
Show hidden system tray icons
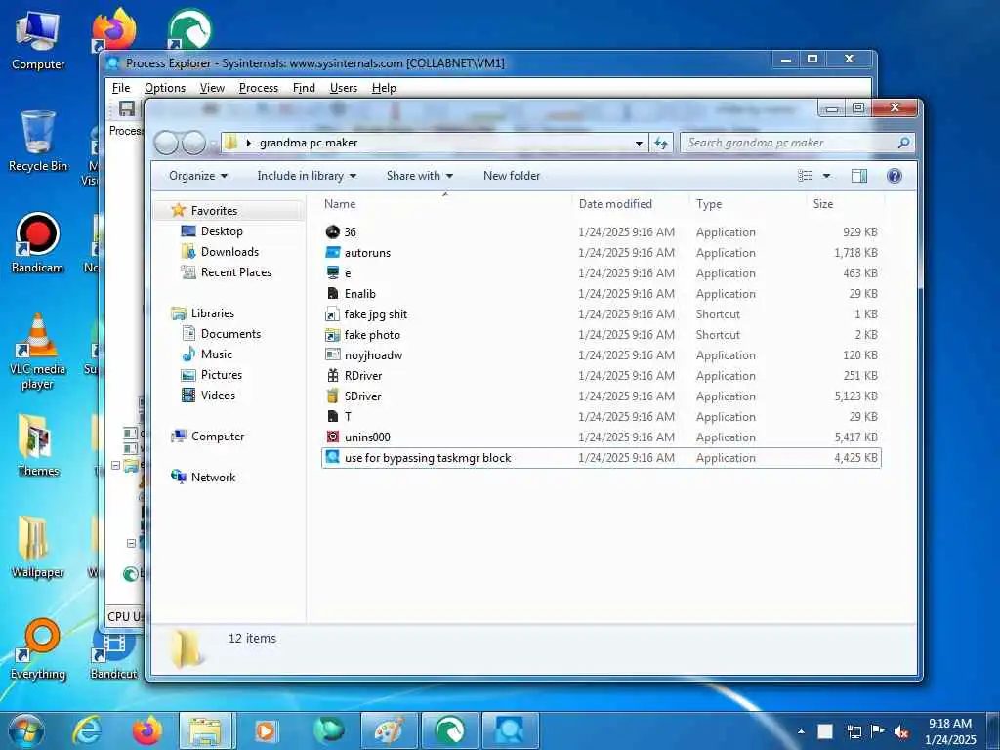click(x=801, y=732)
